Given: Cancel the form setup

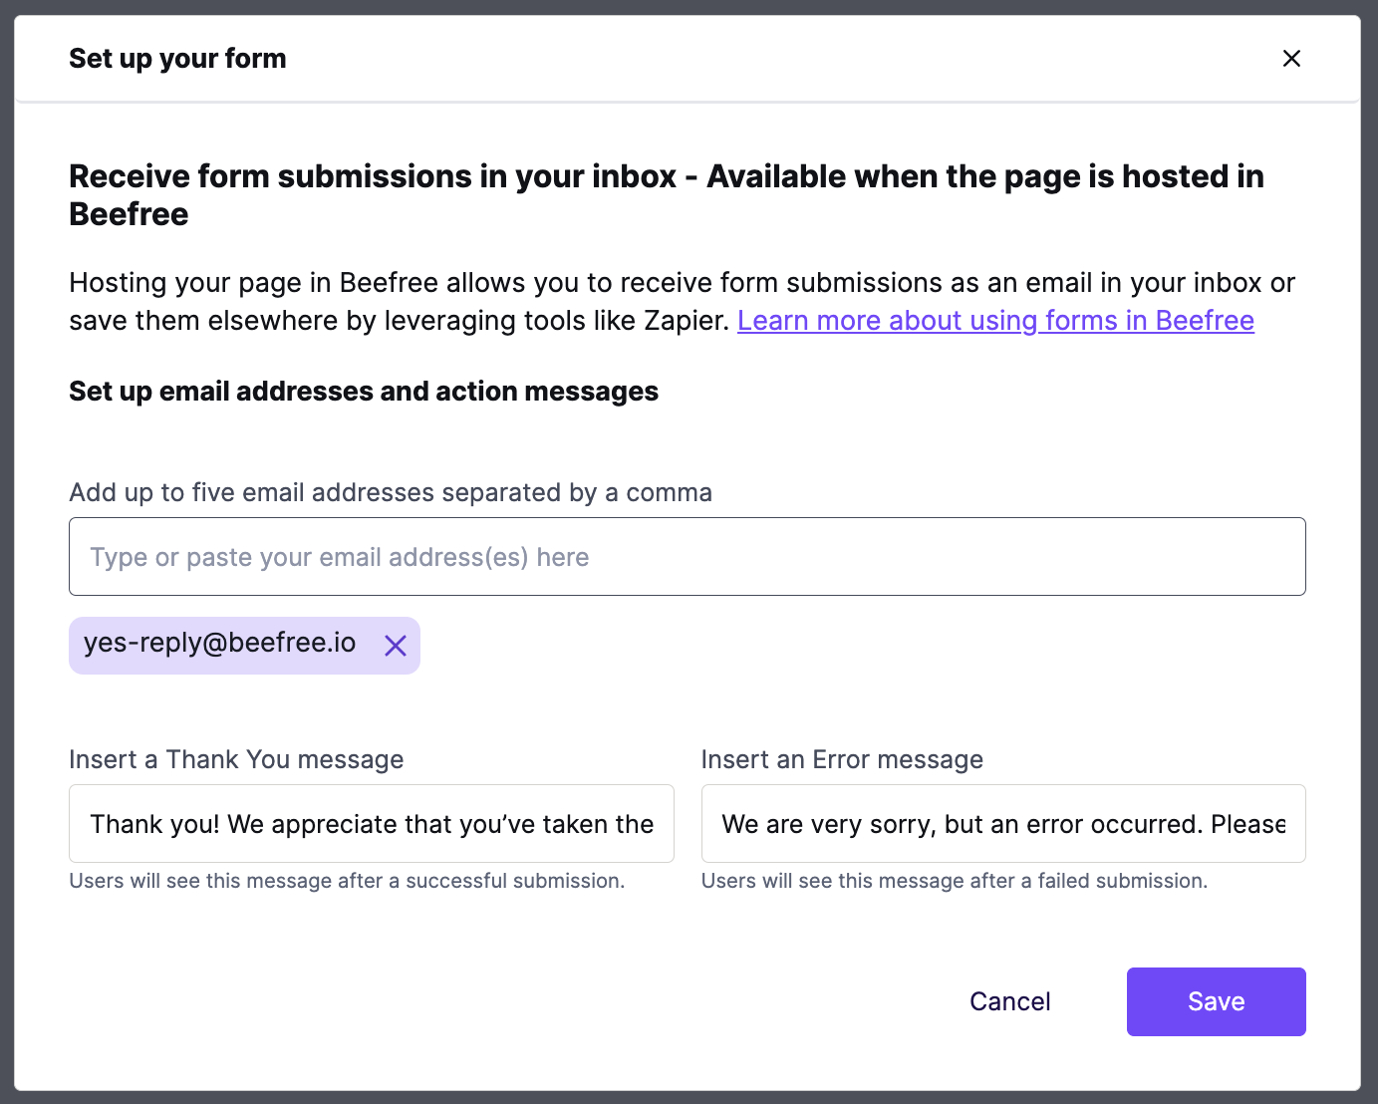Looking at the screenshot, I should pyautogui.click(x=1010, y=1001).
